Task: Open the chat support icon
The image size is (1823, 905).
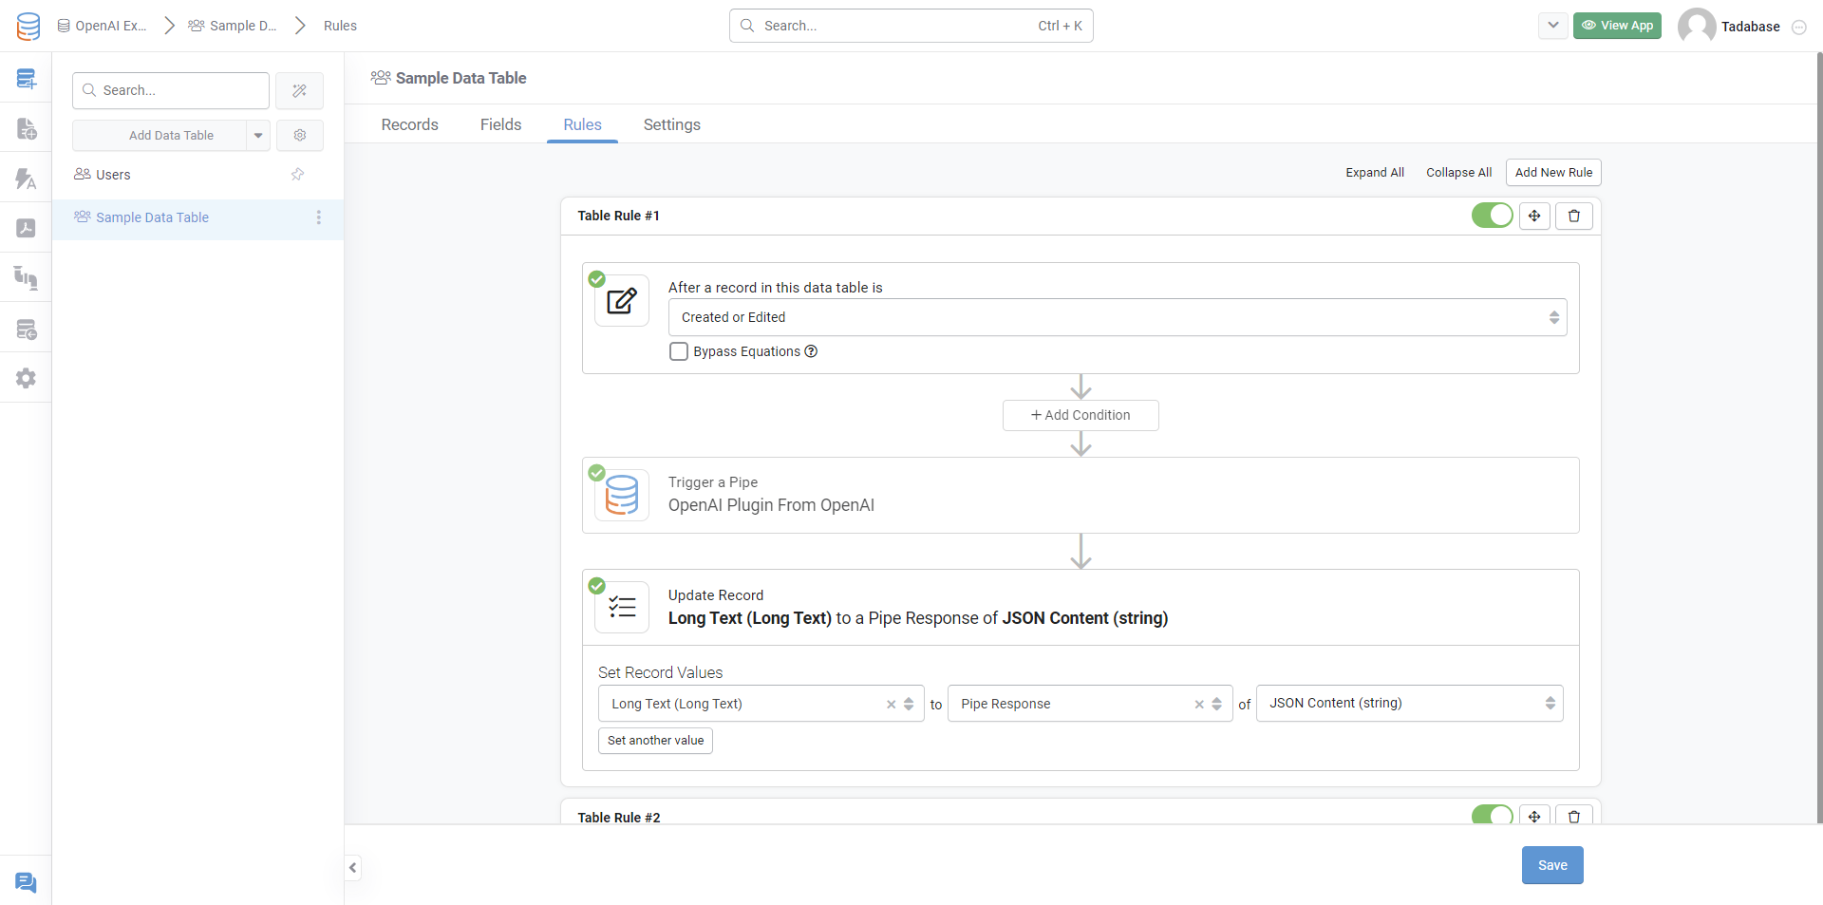Action: pyautogui.click(x=26, y=882)
